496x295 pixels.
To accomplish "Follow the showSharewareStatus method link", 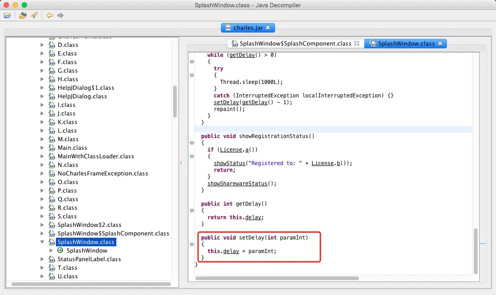I will (237, 183).
